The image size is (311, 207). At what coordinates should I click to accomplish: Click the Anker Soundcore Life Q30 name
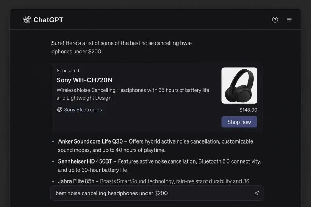[x=90, y=141]
